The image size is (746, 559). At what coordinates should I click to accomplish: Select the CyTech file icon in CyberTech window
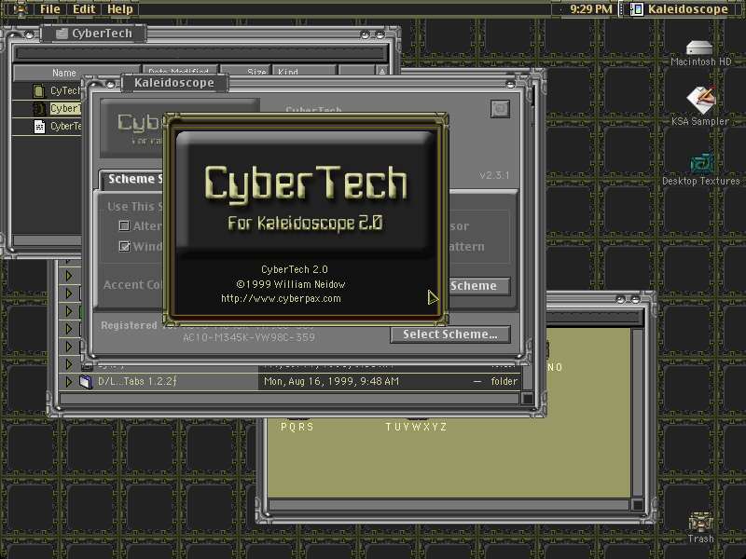coord(39,90)
